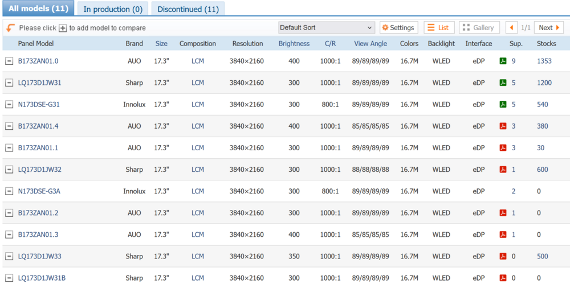Toggle compare box for B173ZAN01.0
The image size is (570, 284).
coord(9,61)
